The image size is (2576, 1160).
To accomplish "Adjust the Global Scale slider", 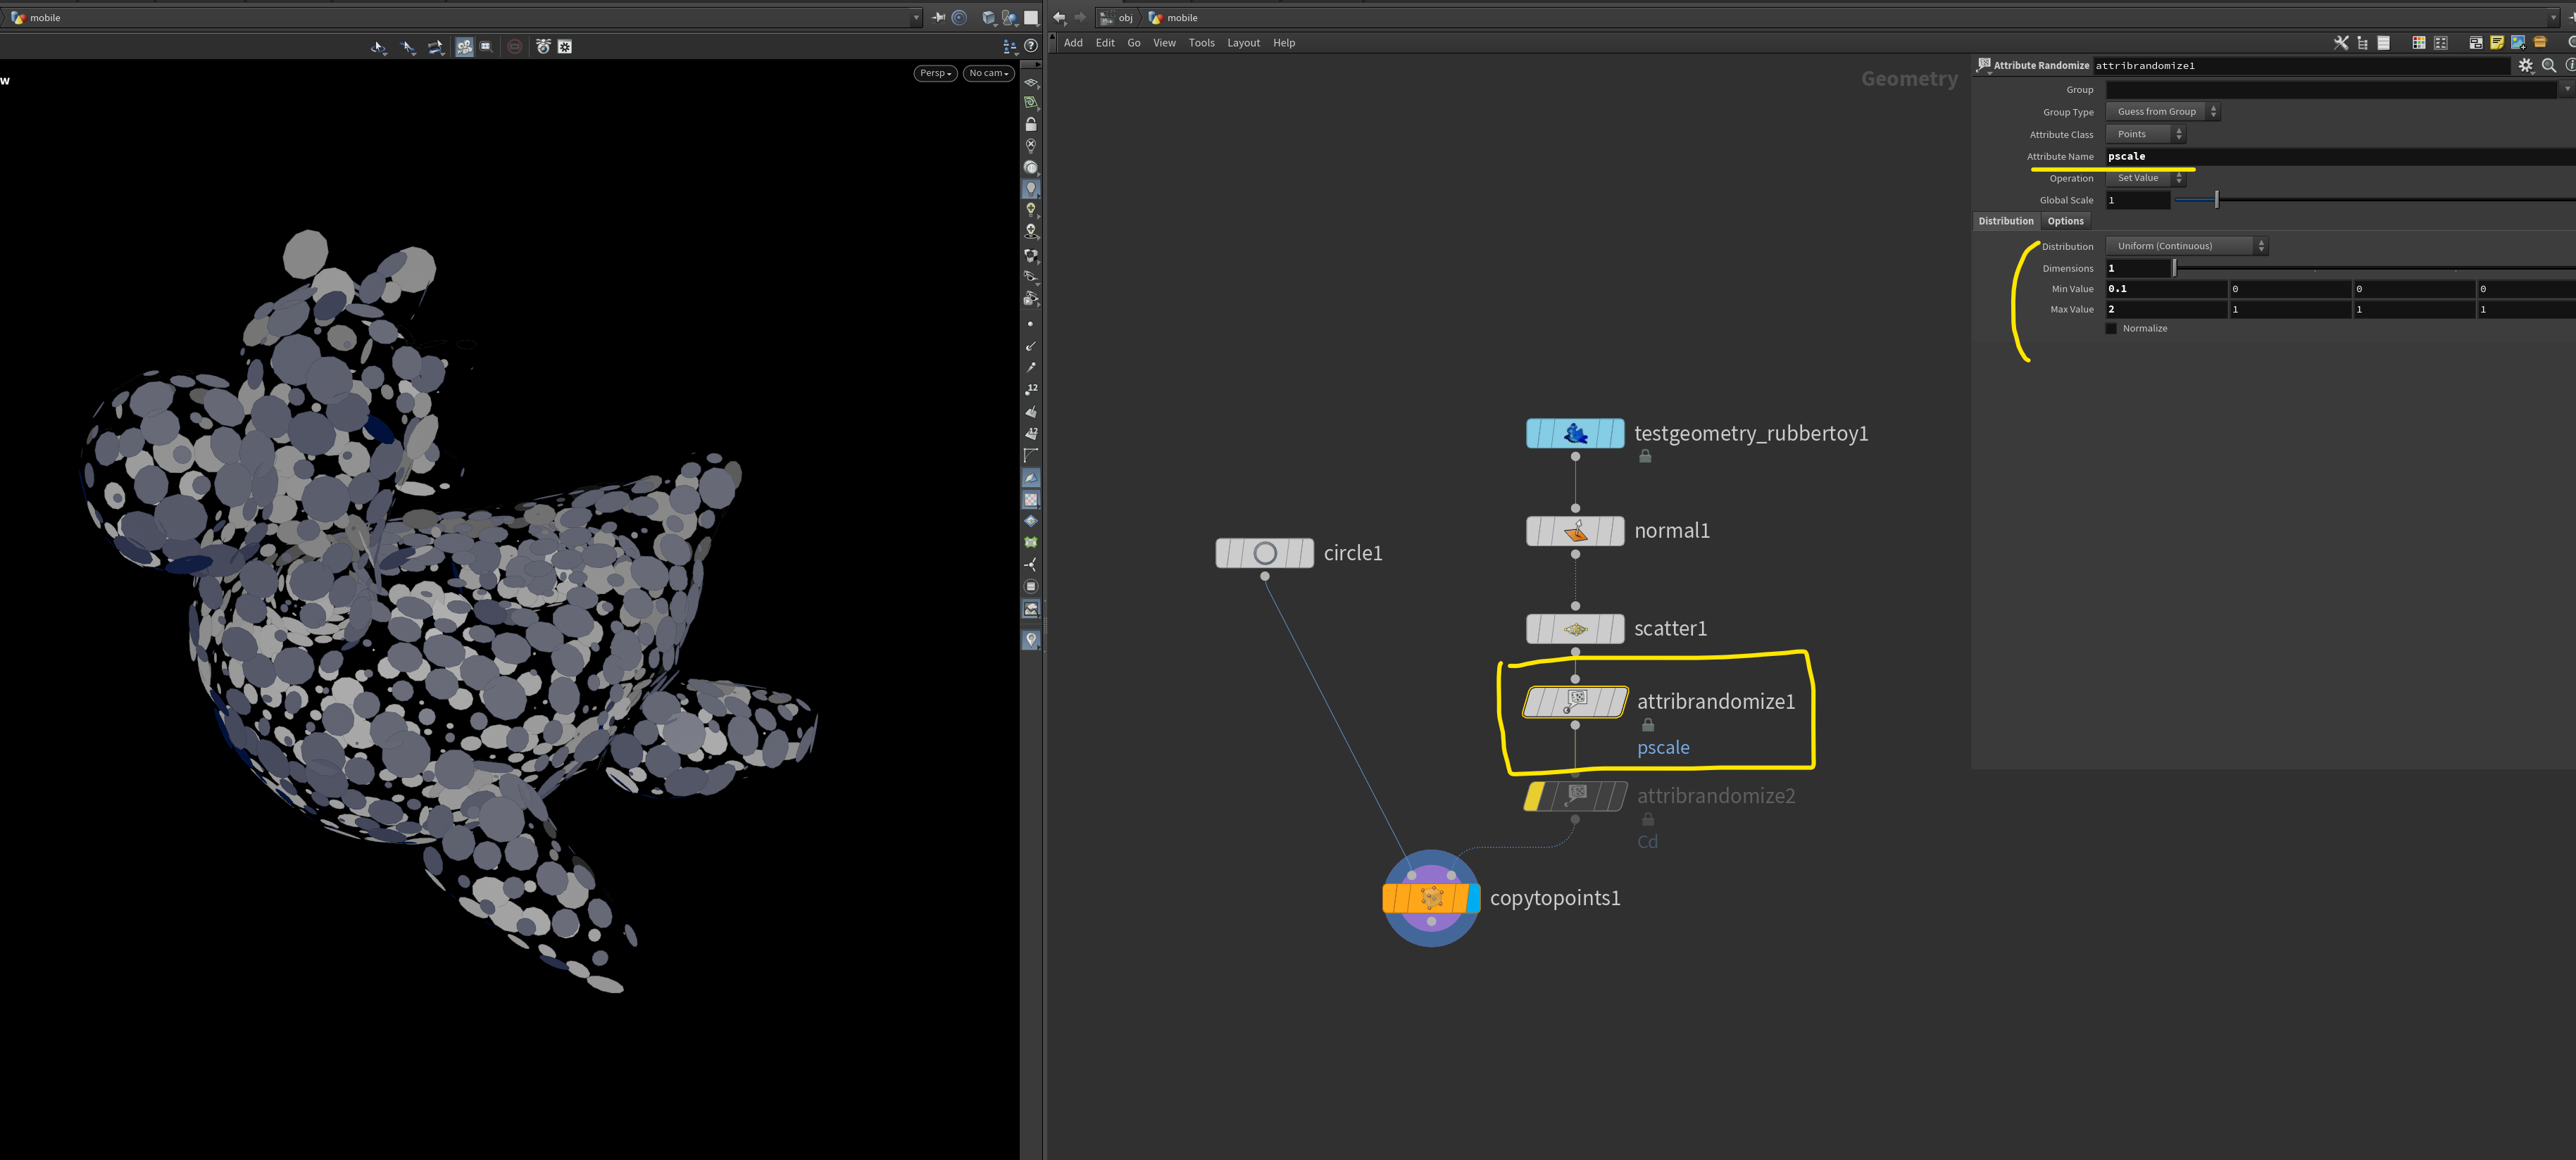I will pyautogui.click(x=2216, y=200).
